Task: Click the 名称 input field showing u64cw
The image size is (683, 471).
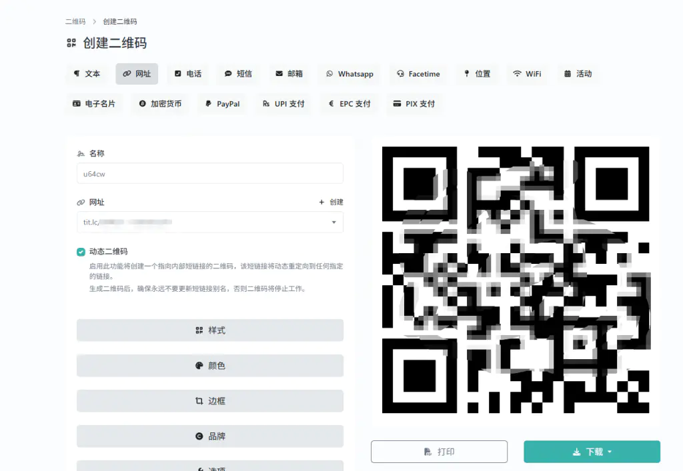Action: click(x=209, y=173)
